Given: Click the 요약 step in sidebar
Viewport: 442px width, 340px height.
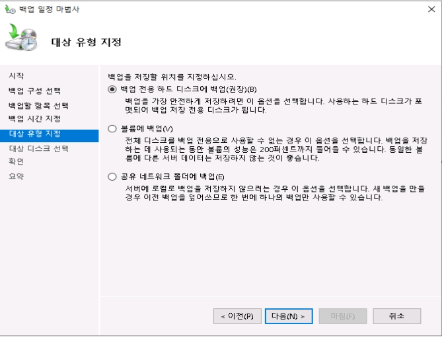Looking at the screenshot, I should 16,177.
